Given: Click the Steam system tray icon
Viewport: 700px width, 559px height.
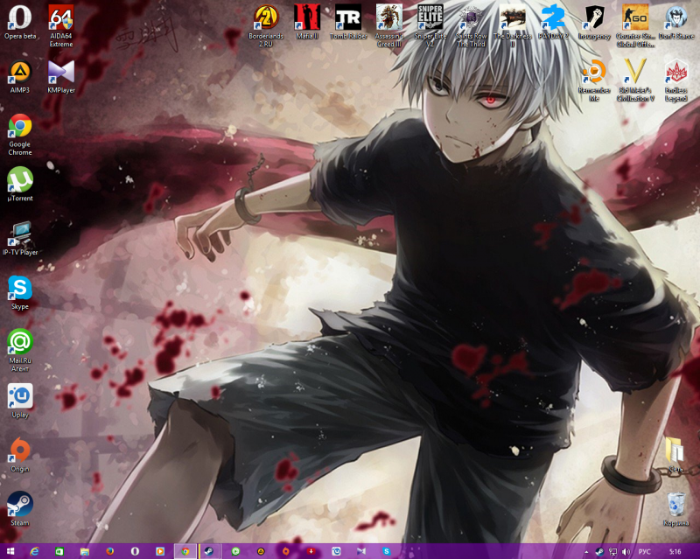Looking at the screenshot, I should (599, 552).
